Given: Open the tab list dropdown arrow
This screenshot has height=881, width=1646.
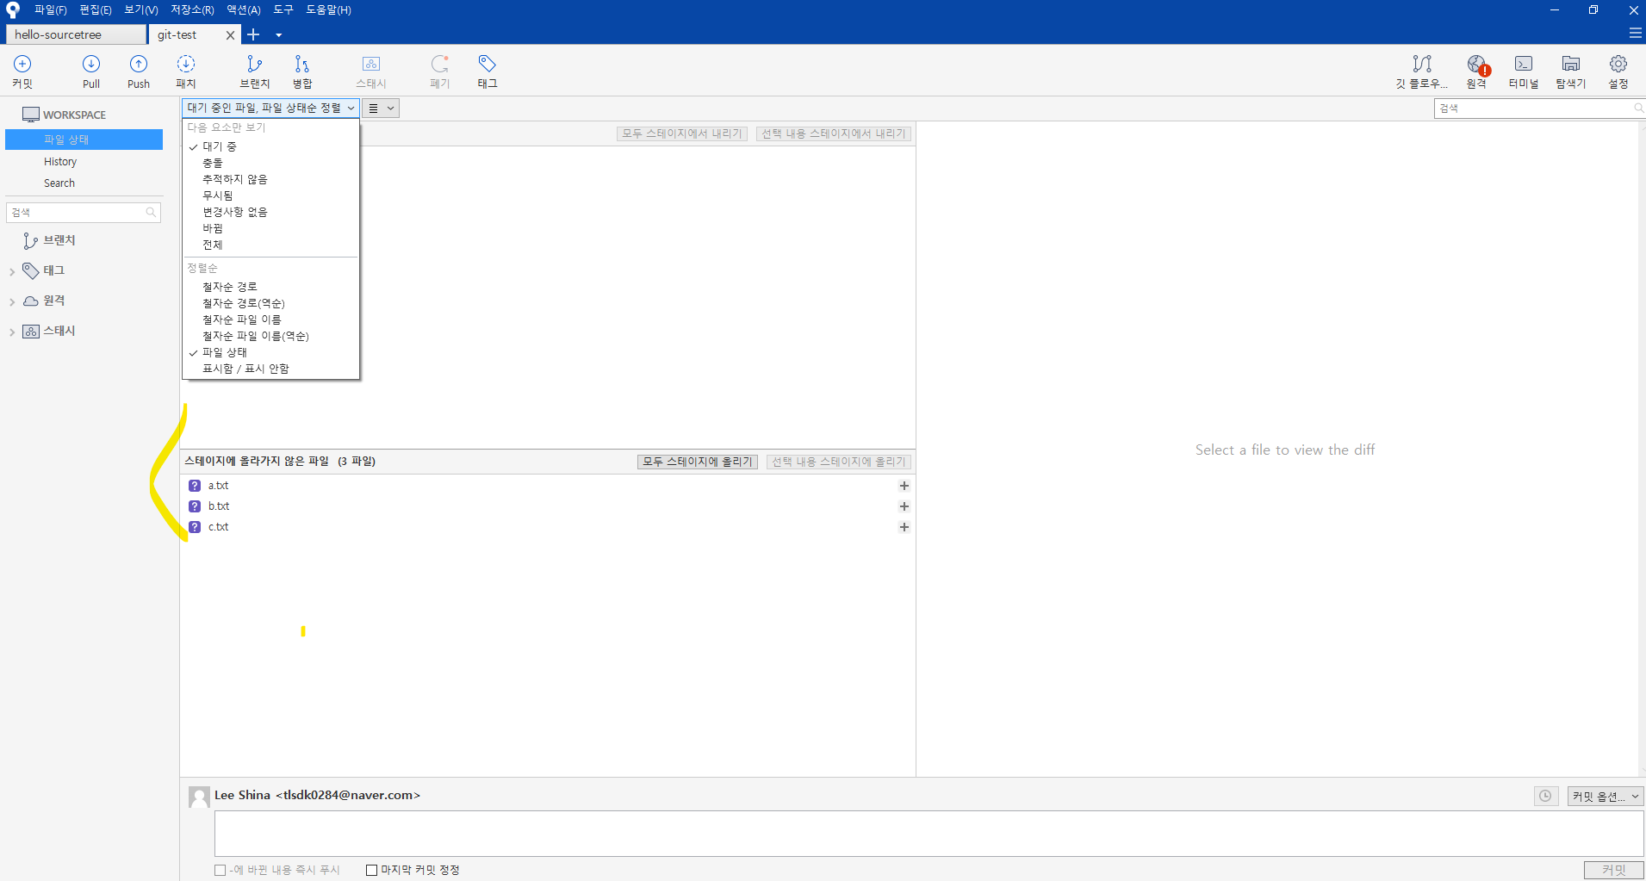Looking at the screenshot, I should click(278, 35).
